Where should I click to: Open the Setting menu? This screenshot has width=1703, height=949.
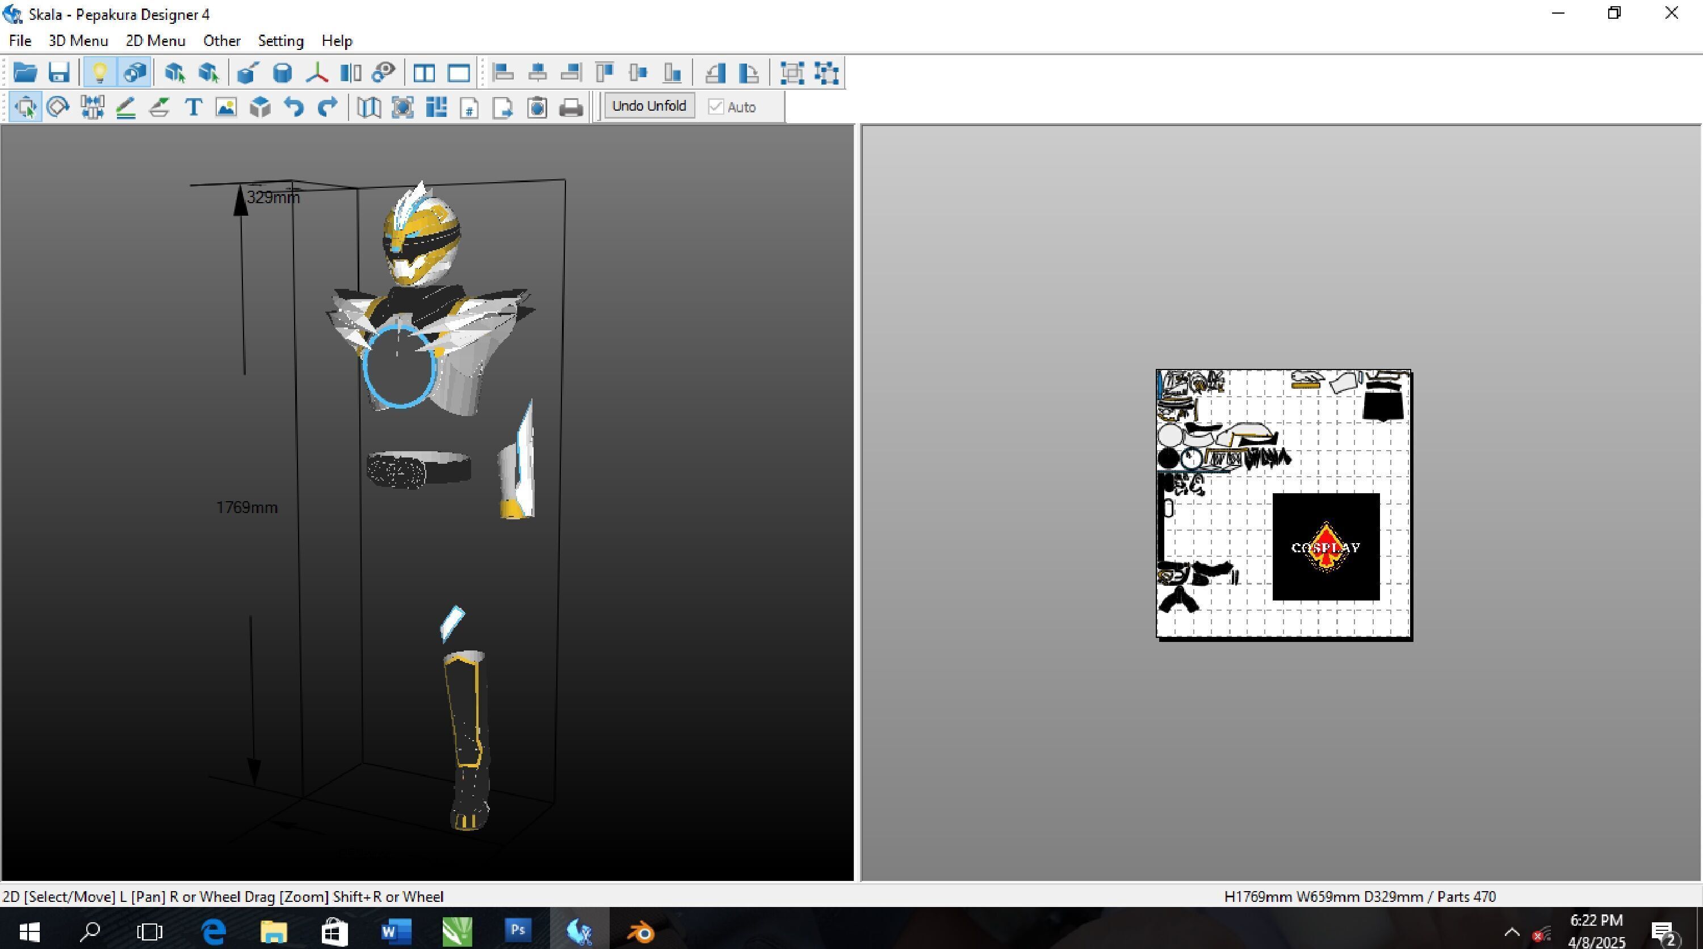(x=280, y=41)
